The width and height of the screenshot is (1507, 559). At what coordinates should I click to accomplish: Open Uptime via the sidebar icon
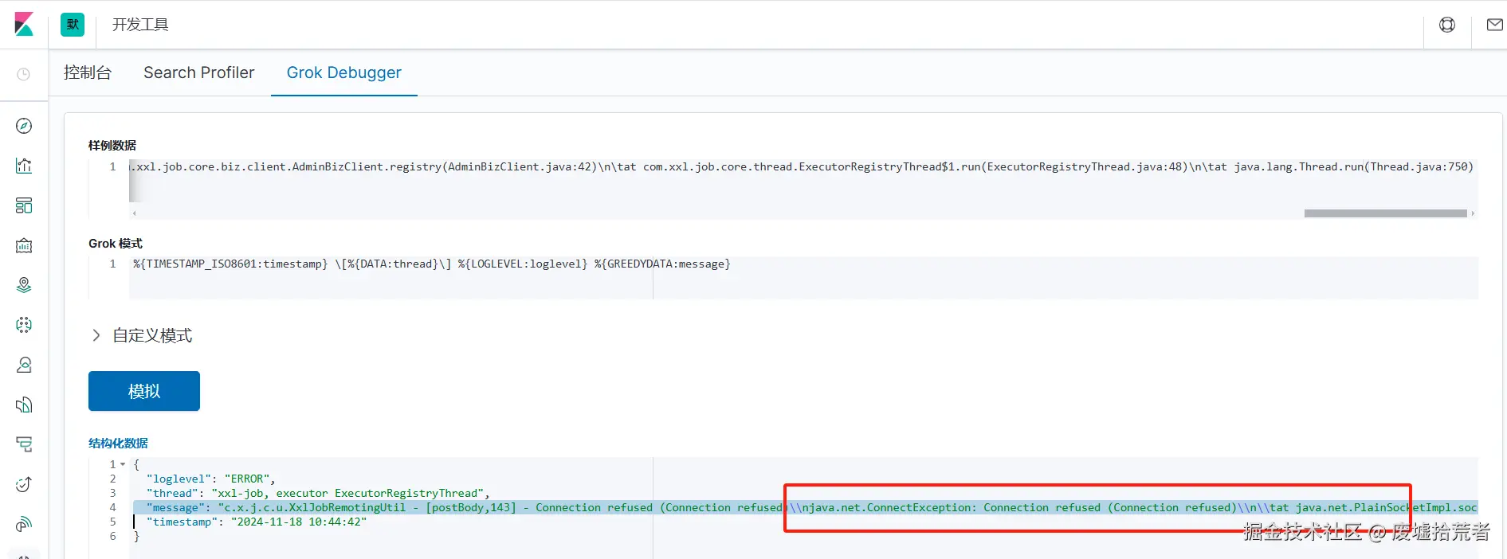[x=24, y=484]
